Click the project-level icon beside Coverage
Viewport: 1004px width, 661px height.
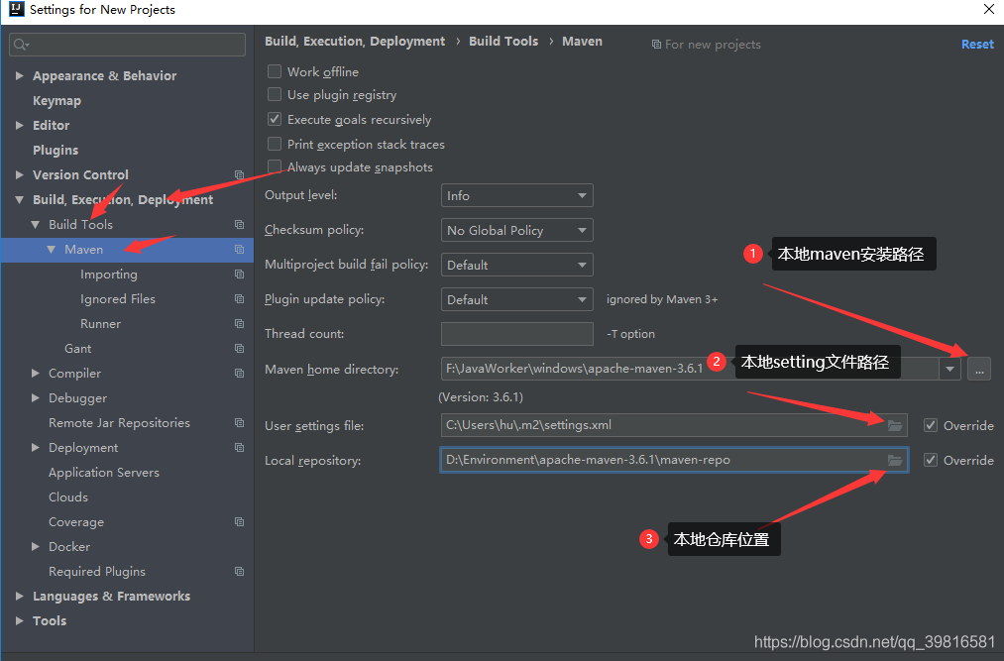click(240, 522)
